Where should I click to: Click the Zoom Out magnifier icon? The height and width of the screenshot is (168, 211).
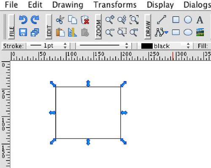pyautogui.click(x=110, y=33)
